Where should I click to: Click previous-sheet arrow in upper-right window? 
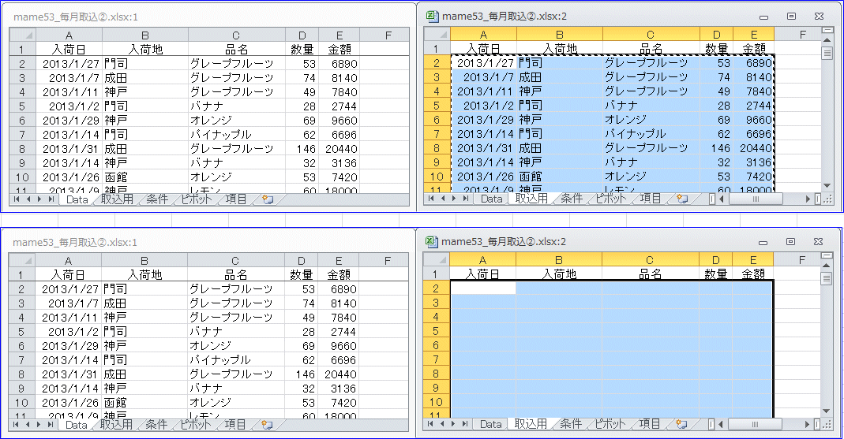(x=442, y=199)
